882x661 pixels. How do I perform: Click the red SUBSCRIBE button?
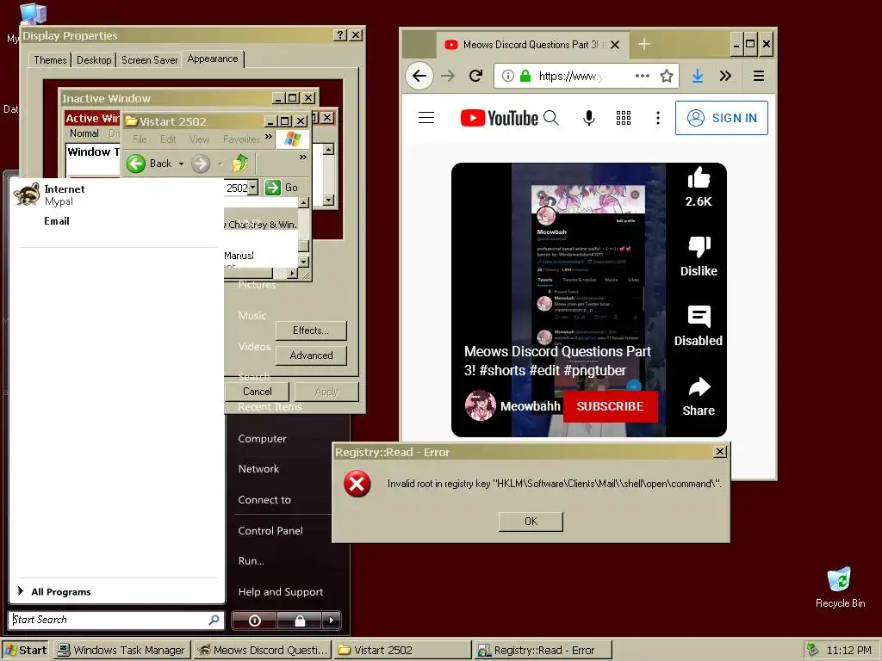(x=611, y=406)
